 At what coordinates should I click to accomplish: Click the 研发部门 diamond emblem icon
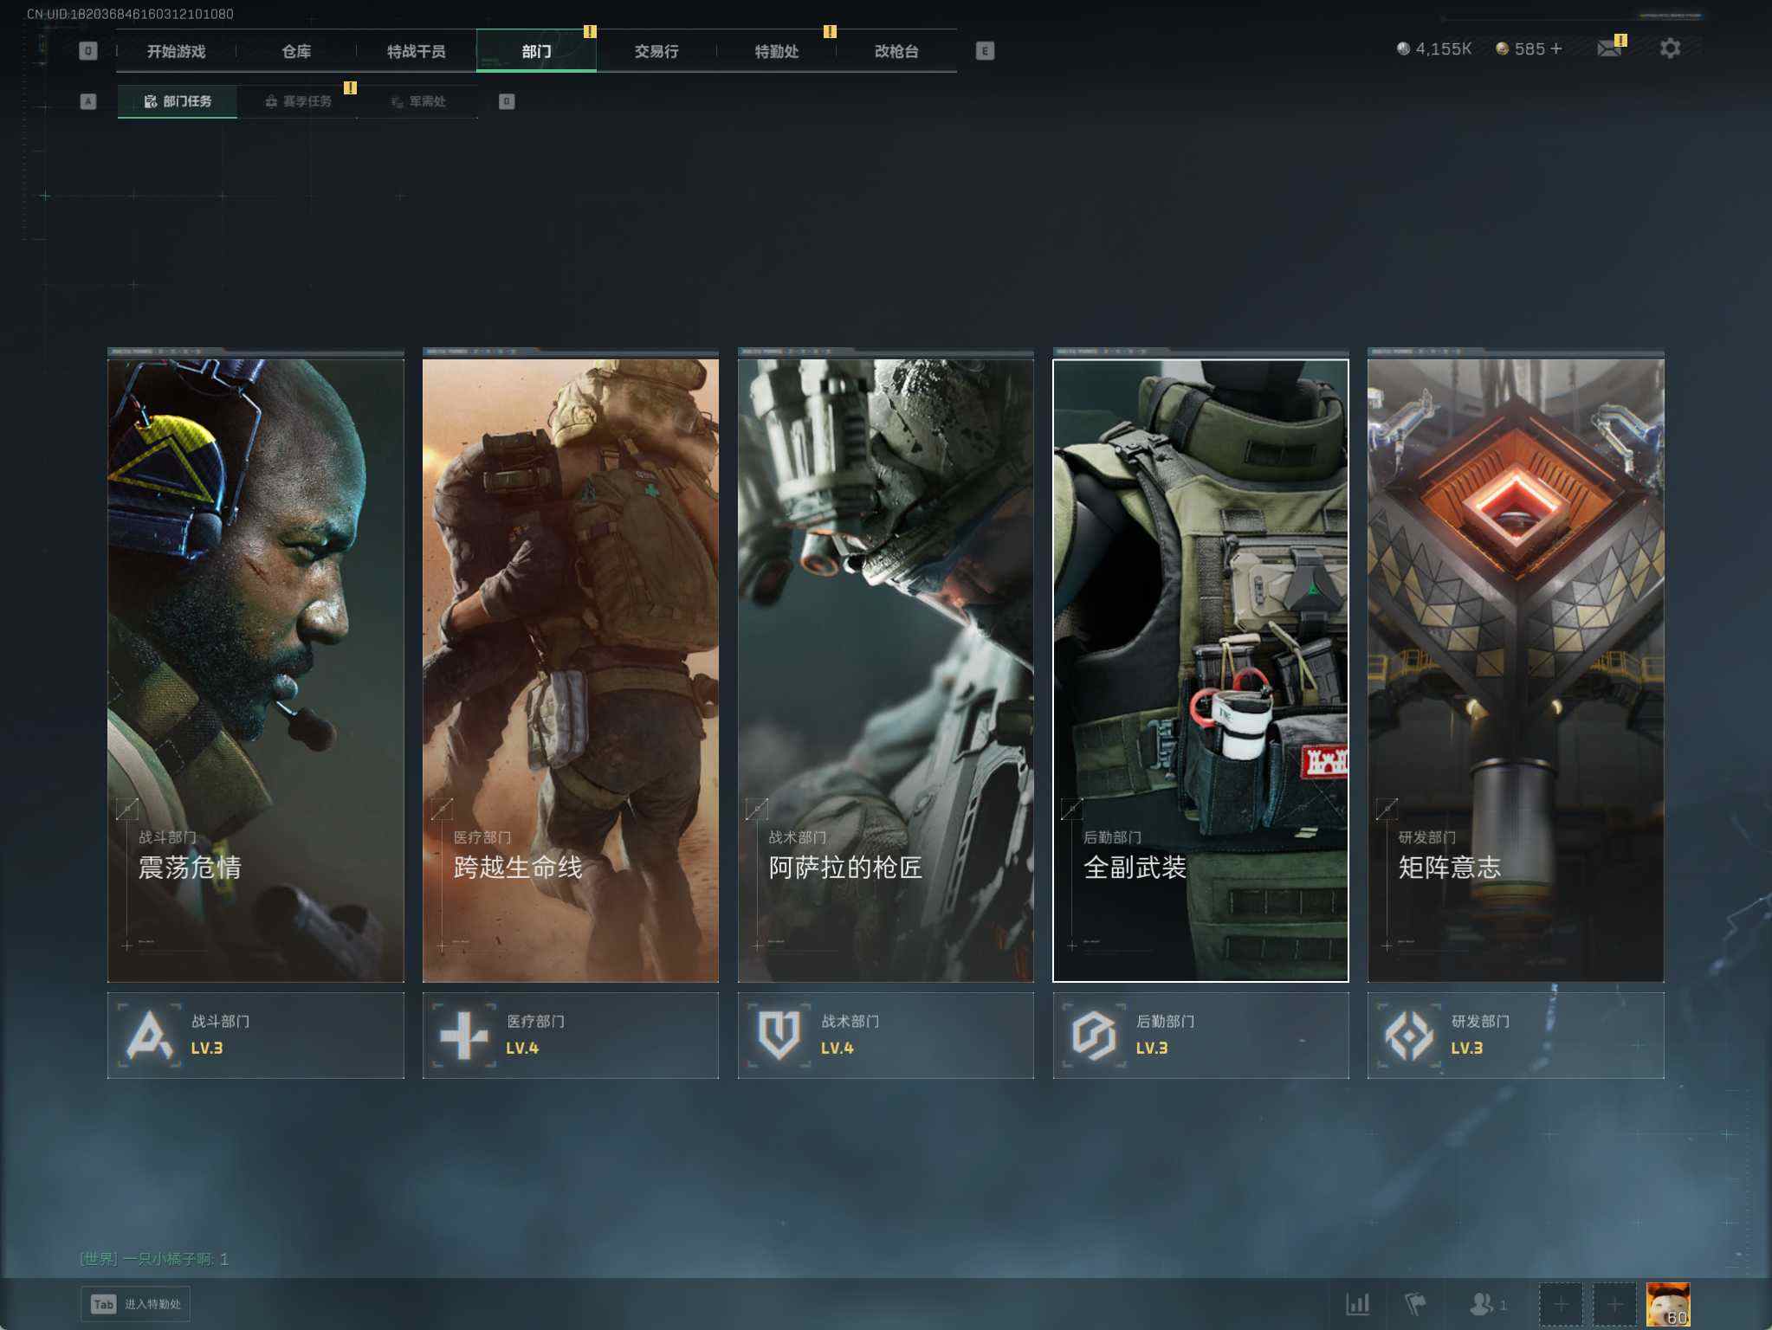pos(1408,1035)
